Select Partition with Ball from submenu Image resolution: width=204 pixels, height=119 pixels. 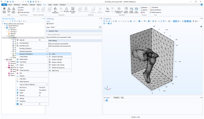pos(60,60)
